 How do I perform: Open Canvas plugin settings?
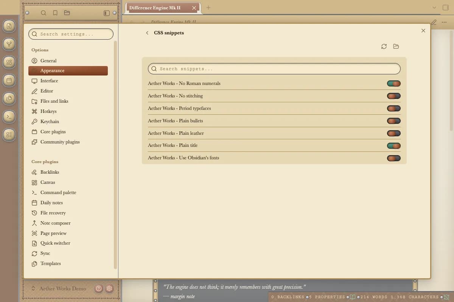[x=68, y=182]
